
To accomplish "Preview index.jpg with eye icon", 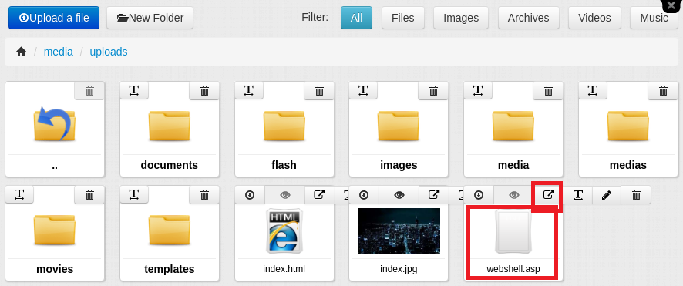I will [x=399, y=195].
